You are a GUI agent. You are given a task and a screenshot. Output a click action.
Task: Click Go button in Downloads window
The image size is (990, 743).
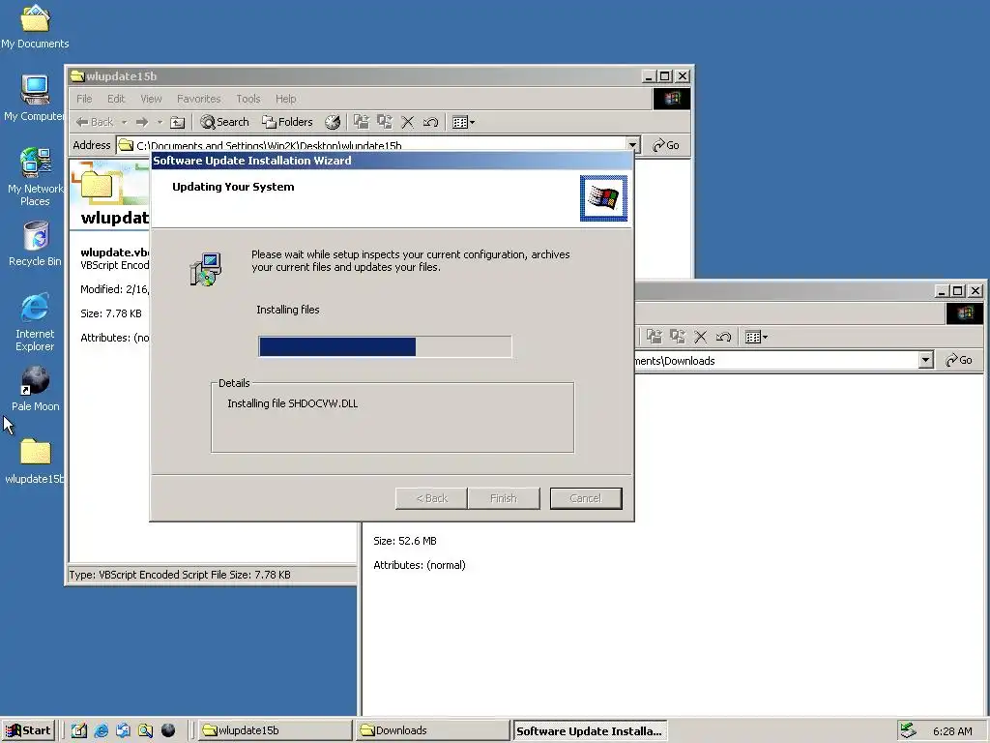point(959,360)
